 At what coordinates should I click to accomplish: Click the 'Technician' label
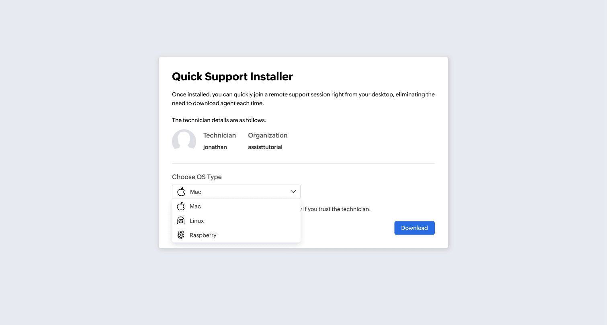click(219, 135)
